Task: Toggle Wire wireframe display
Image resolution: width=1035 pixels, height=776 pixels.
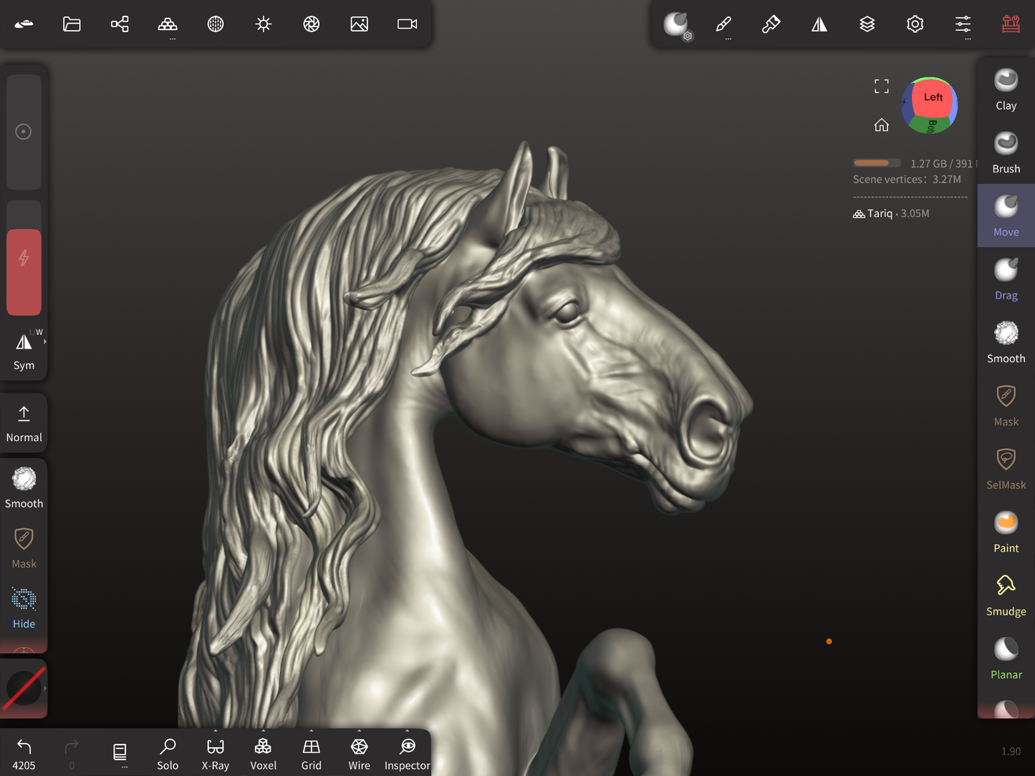Action: click(x=359, y=754)
